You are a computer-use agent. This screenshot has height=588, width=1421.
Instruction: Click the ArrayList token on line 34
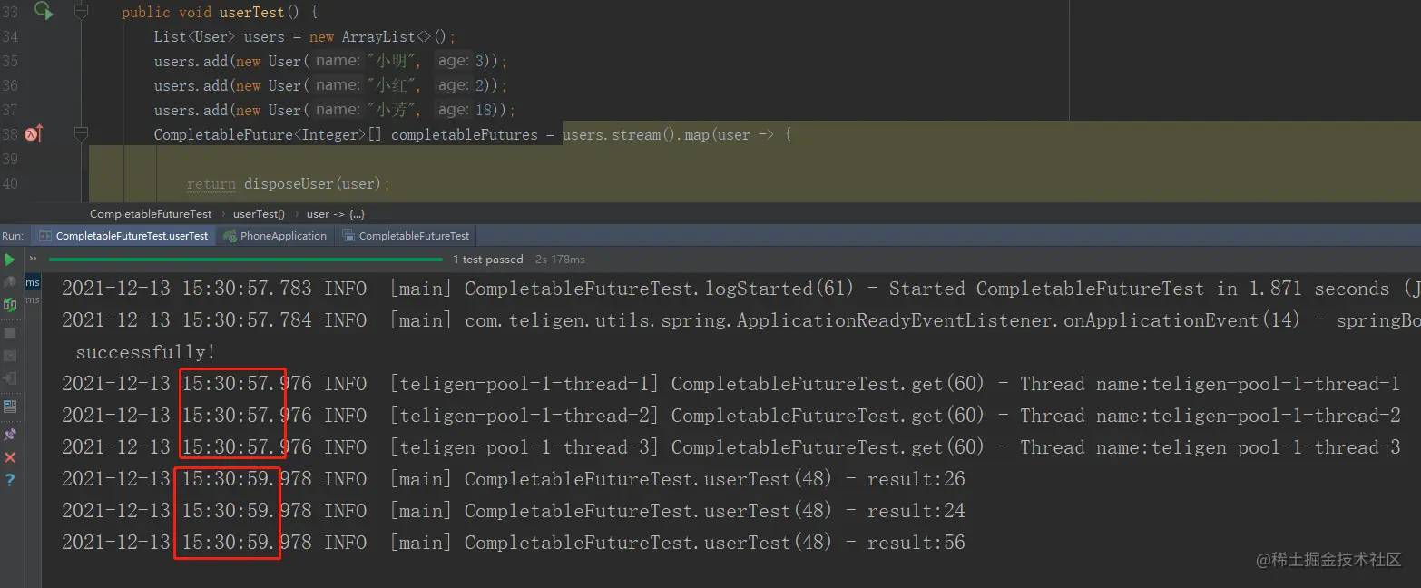click(x=378, y=37)
